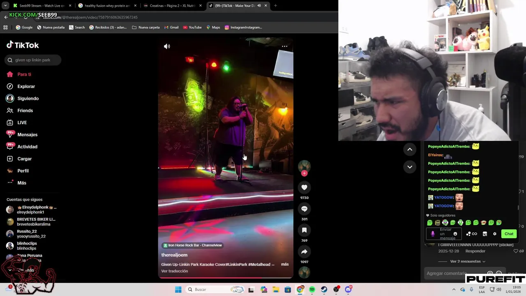Switch to the Creatinas Página 2 tab
Viewport: 526px width, 296px height.
point(172,6)
